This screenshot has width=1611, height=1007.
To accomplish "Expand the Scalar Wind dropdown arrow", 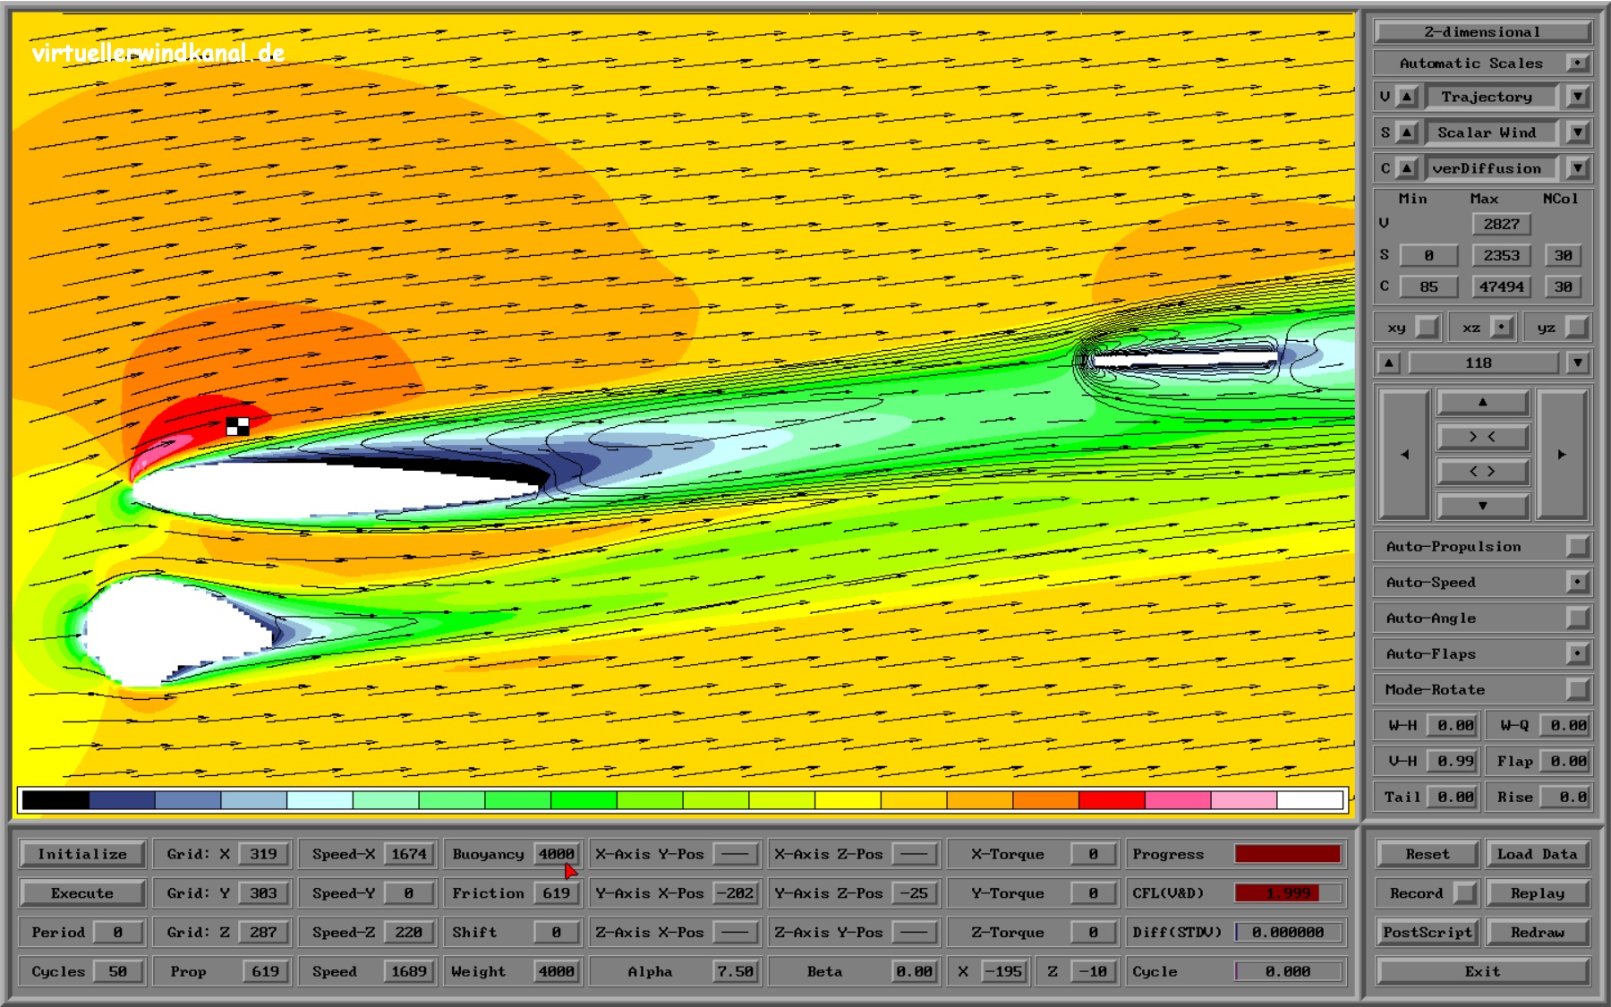I will pos(1577,132).
